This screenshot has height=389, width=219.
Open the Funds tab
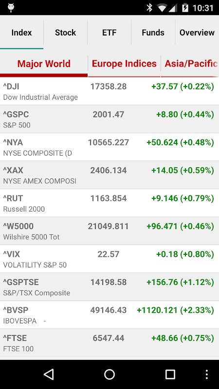point(153,33)
